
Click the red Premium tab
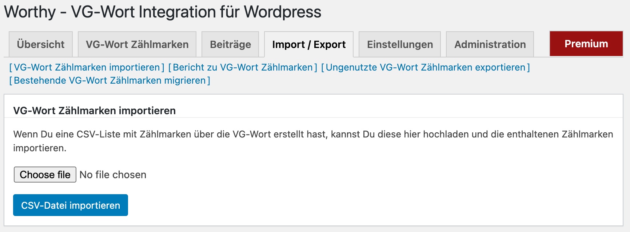pos(586,44)
